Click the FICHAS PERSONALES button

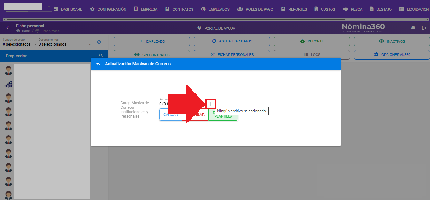[x=232, y=55]
